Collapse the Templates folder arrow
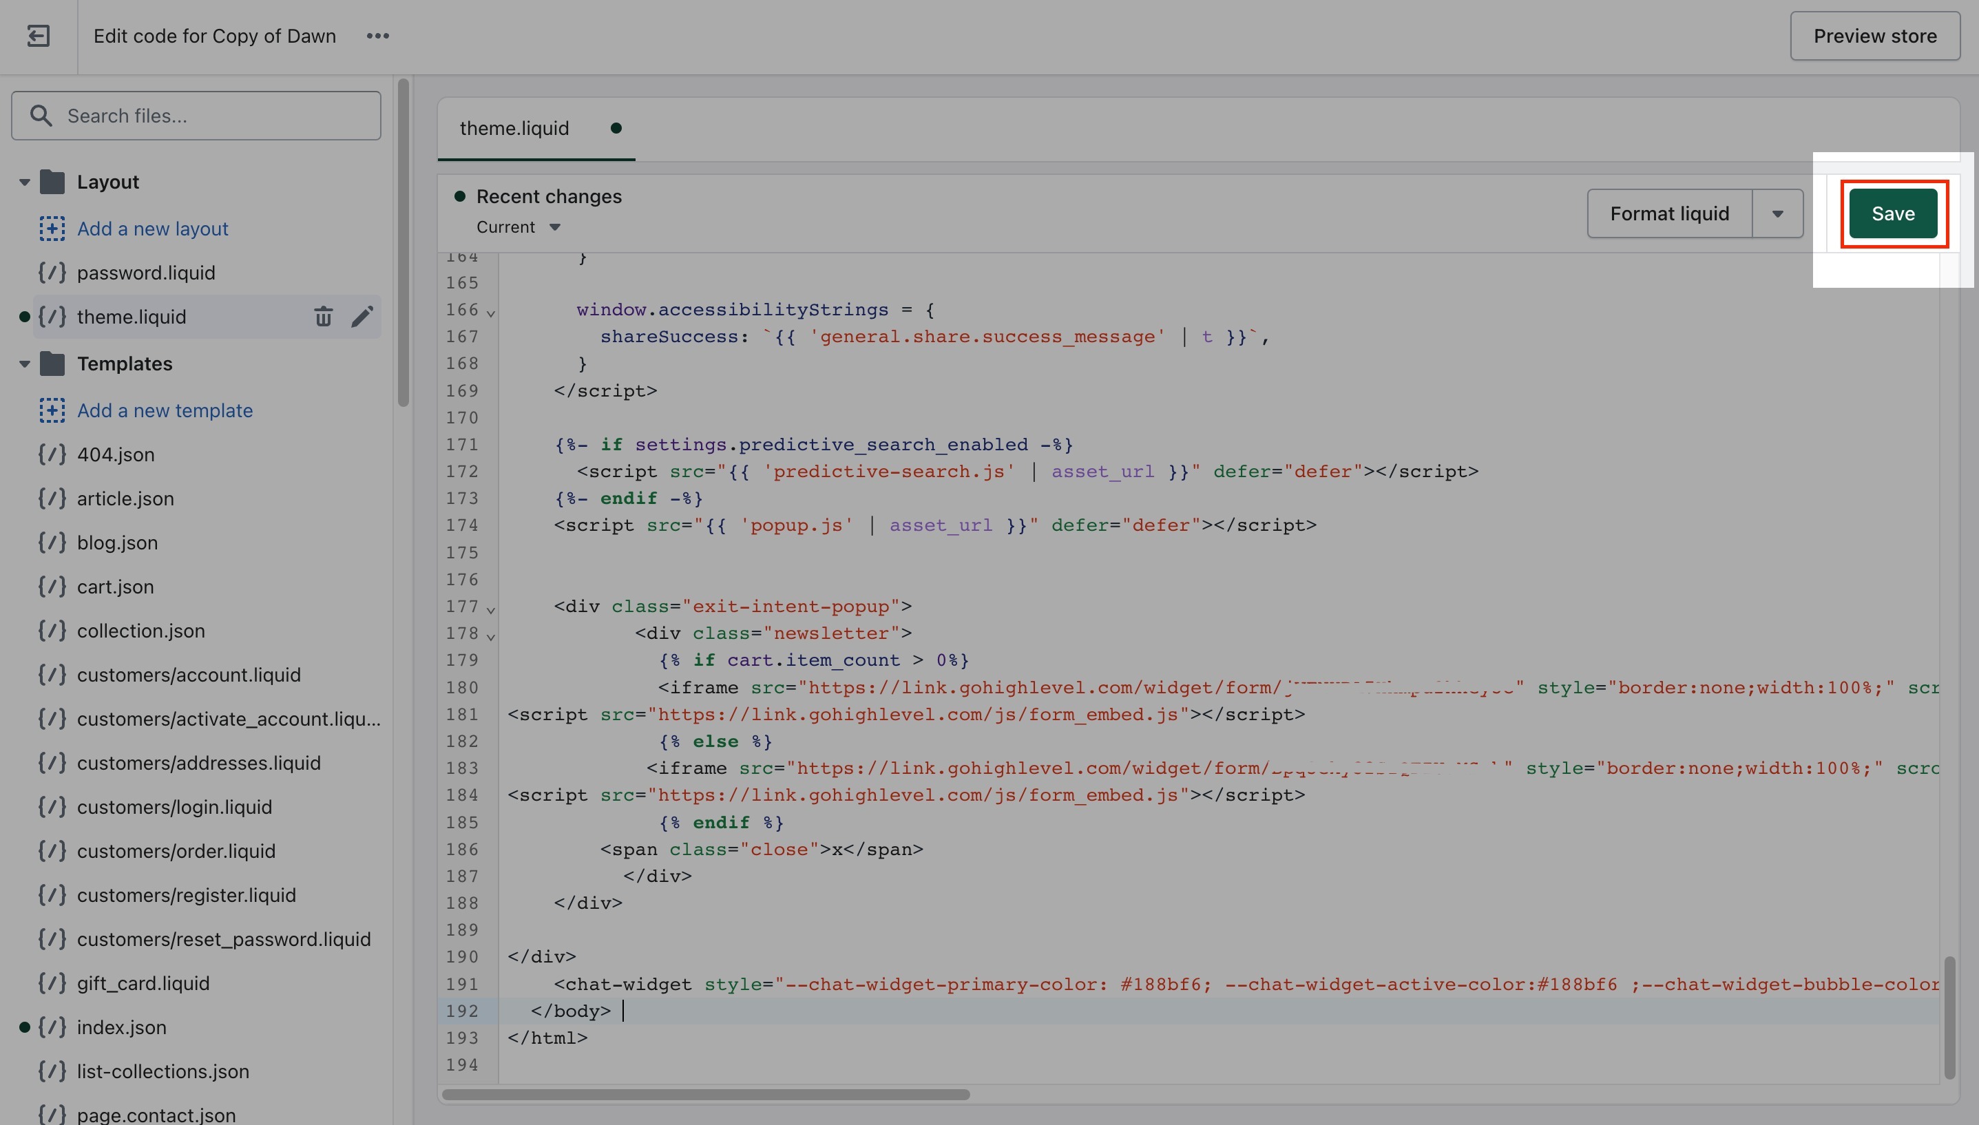This screenshot has width=1979, height=1125. click(x=25, y=364)
